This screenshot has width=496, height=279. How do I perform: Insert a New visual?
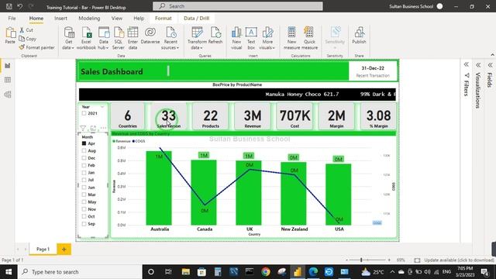236,38
